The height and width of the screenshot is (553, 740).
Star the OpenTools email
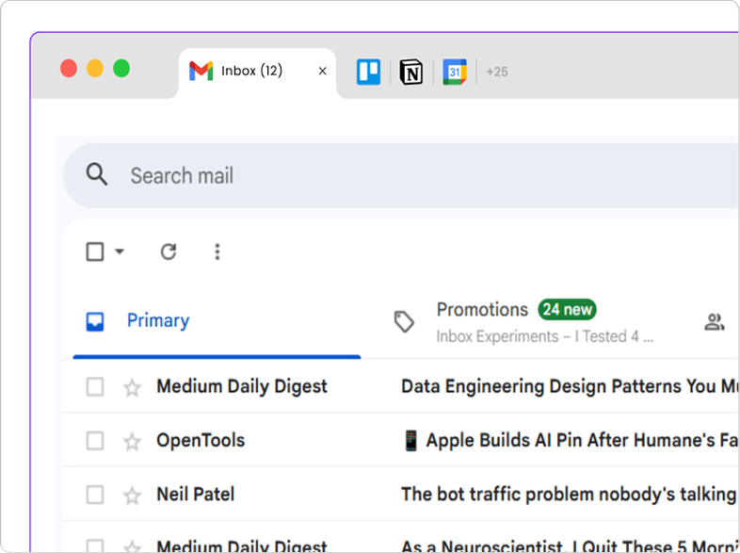[132, 441]
